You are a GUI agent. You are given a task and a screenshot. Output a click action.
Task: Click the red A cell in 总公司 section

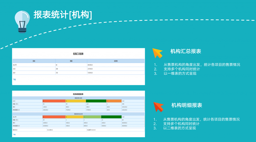pos(54,117)
